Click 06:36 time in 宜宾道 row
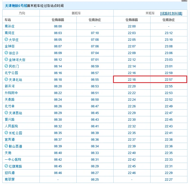 point(95,139)
